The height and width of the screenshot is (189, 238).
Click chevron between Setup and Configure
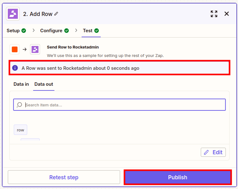(x=33, y=30)
